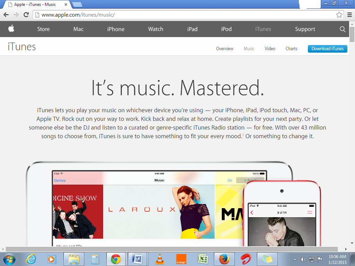Screen dimensions: 355x266
Task: Open Support in navigation bar
Action: (305, 29)
